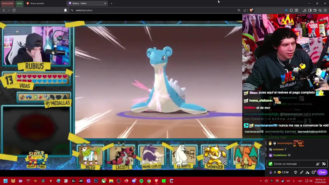Image resolution: width=329 pixels, height=185 pixels.
Task: Open the sword mod tools icon in chat
Action: tap(301, 172)
